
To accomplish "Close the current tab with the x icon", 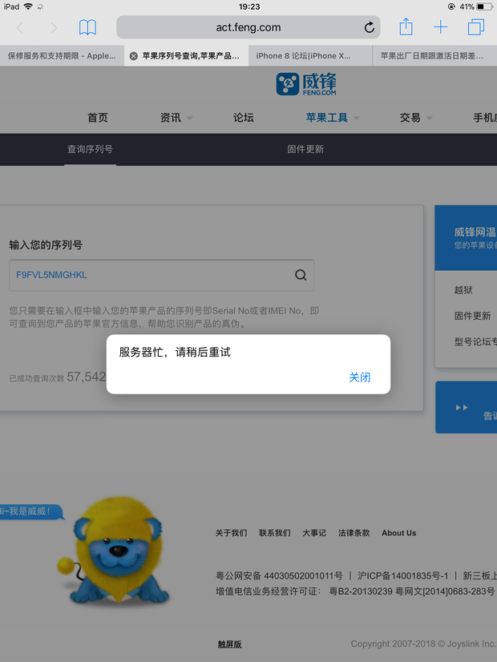I will [x=133, y=56].
